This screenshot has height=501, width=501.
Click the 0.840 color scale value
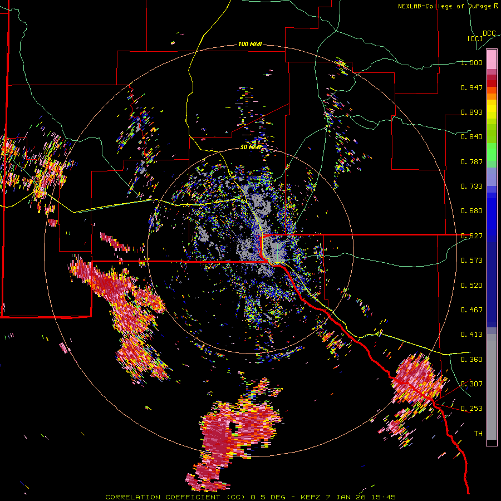click(x=471, y=137)
